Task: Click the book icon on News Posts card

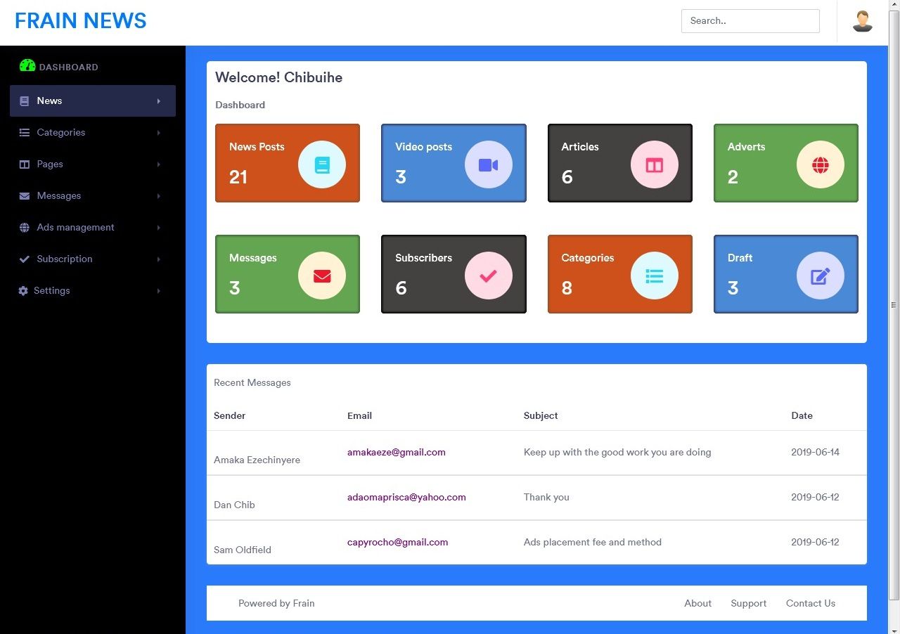Action: click(x=322, y=164)
